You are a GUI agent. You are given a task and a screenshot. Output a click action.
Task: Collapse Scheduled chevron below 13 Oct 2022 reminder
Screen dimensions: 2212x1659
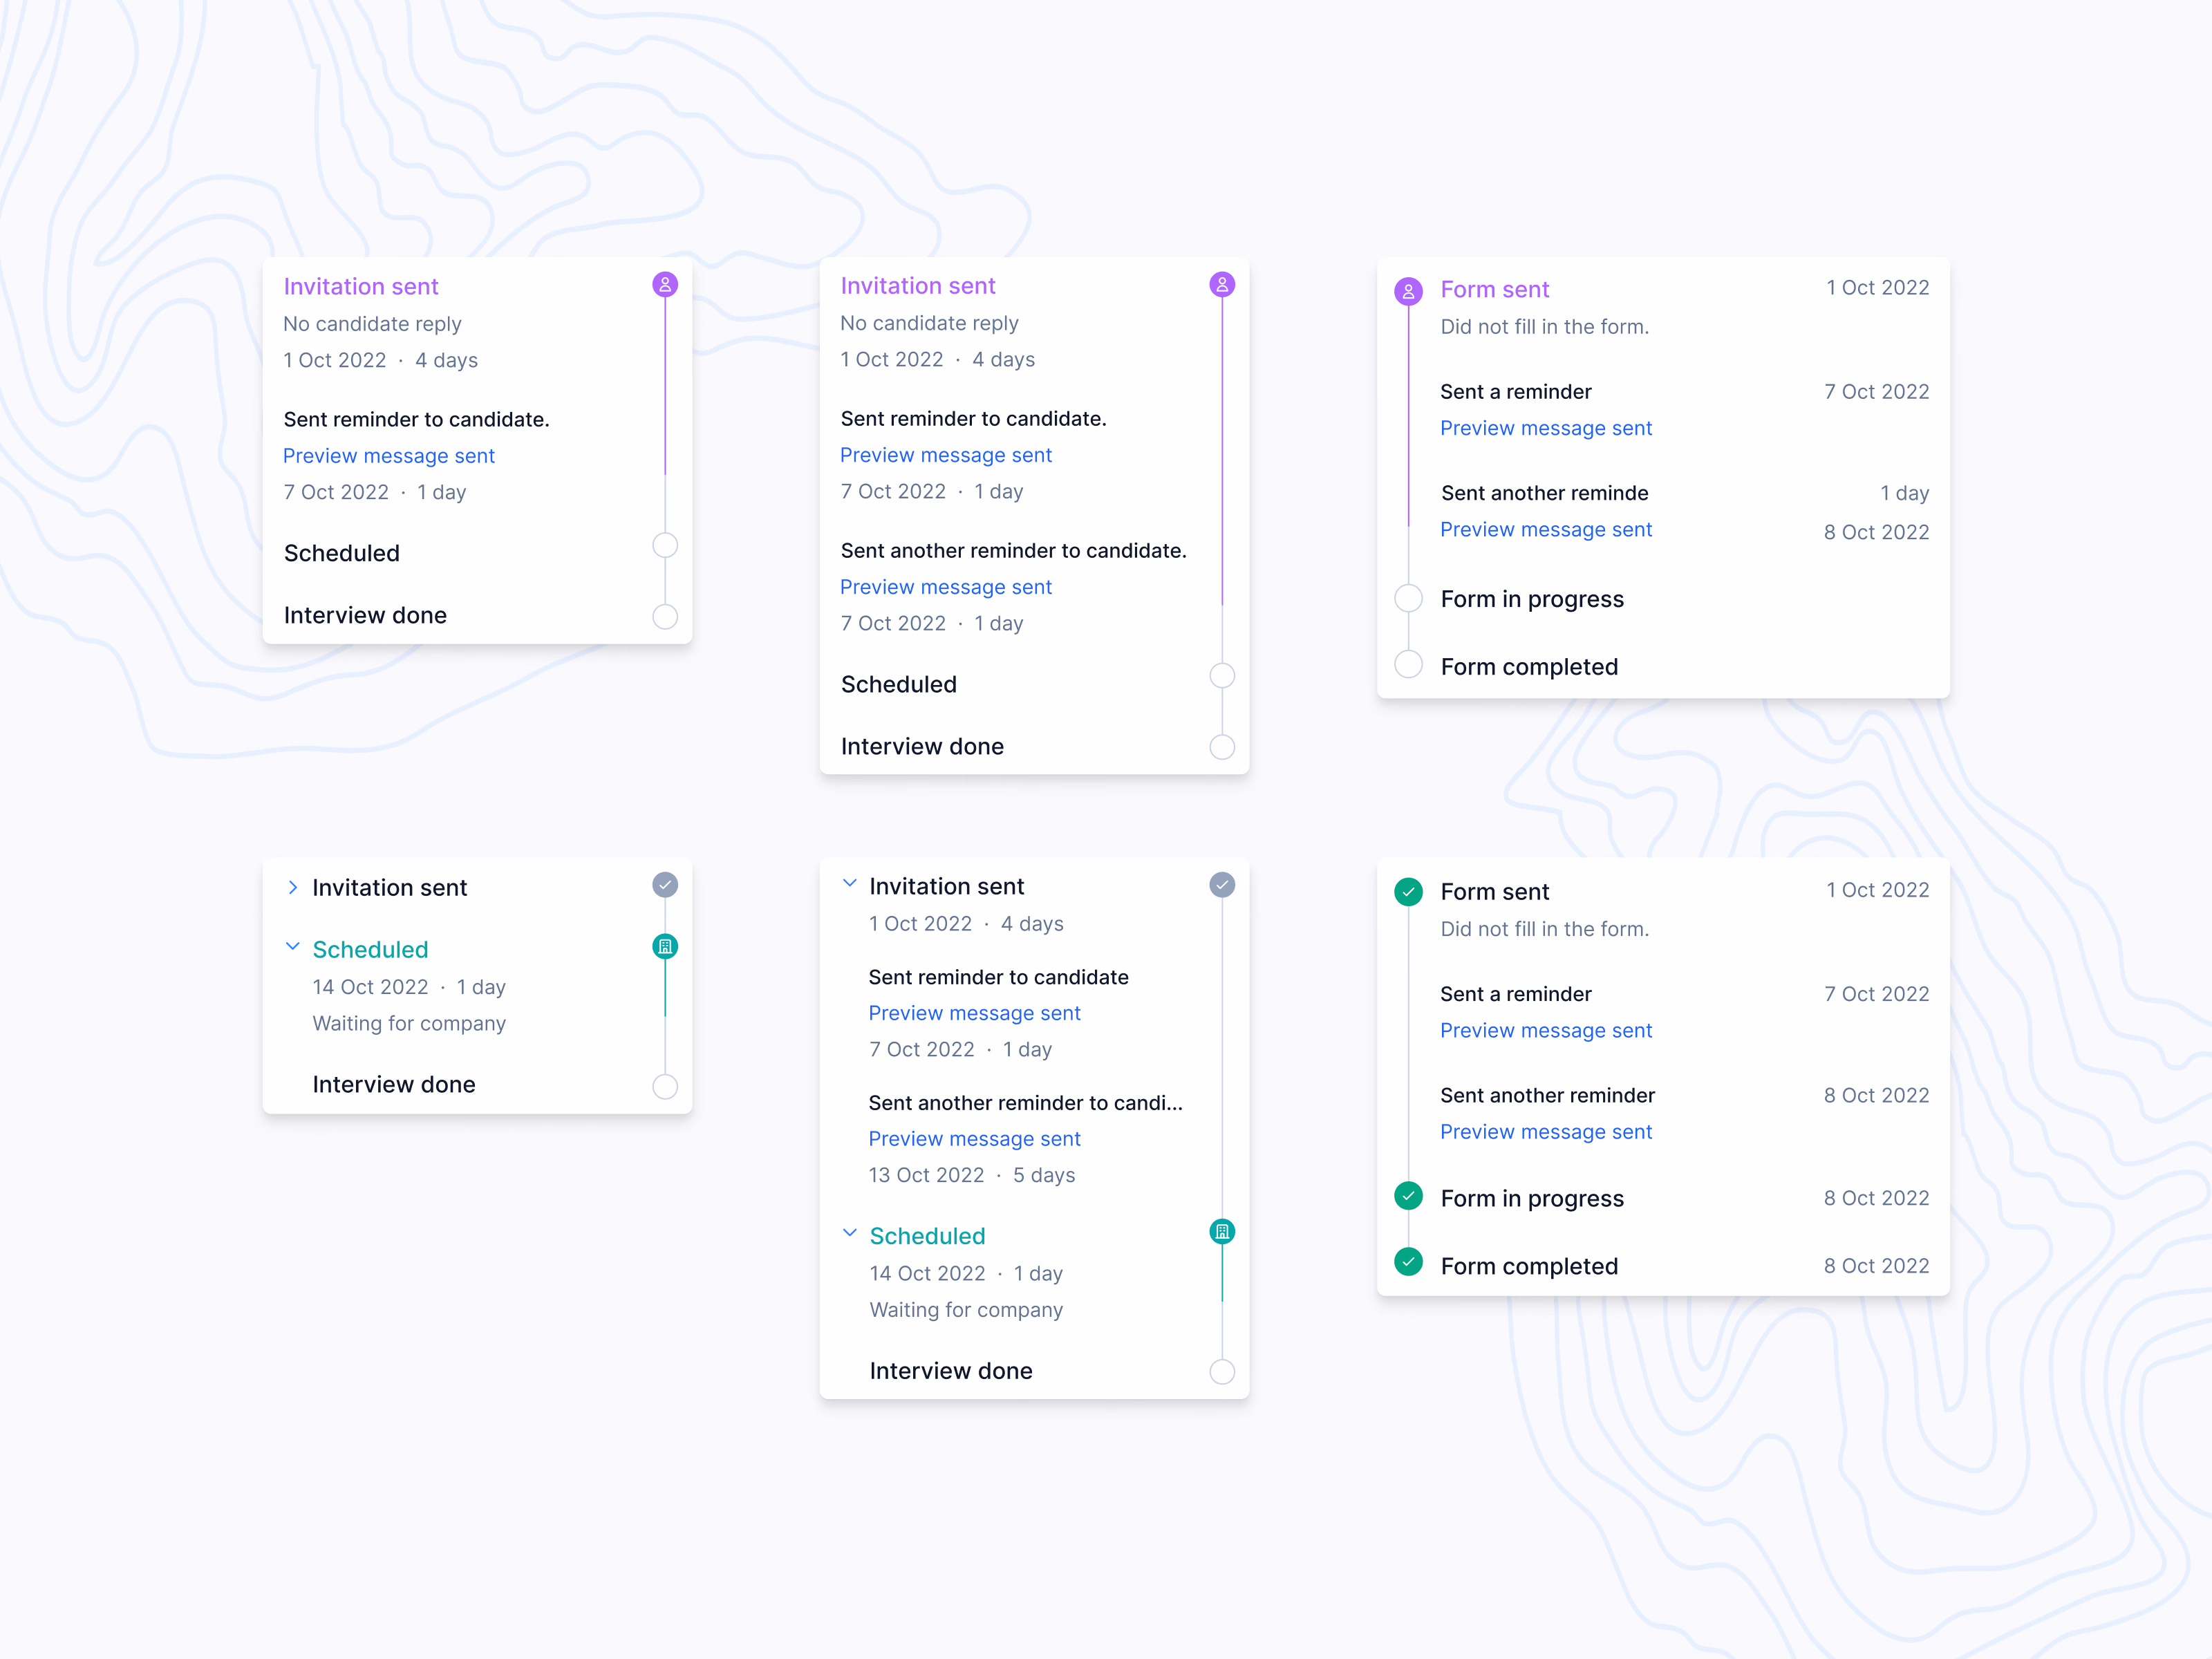point(849,1233)
